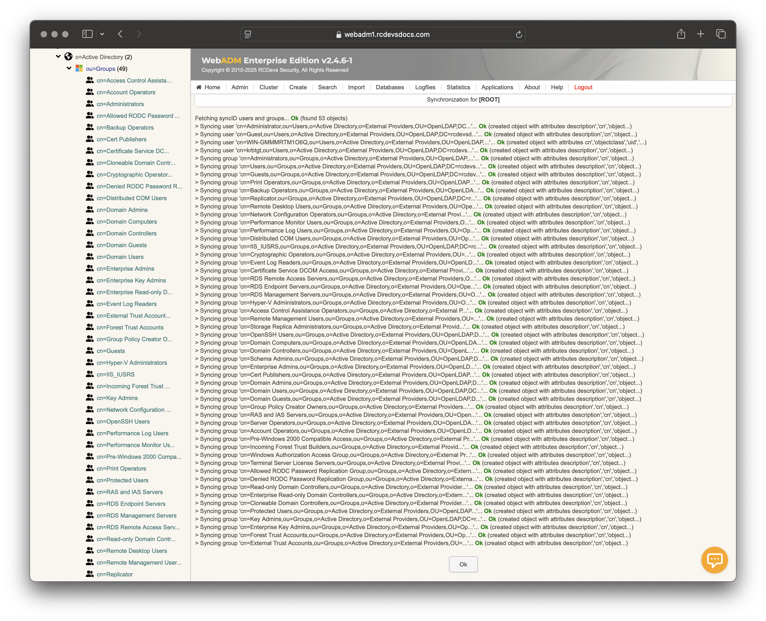Click group icon next to cn=Protected Users
The image size is (766, 621).
90,480
